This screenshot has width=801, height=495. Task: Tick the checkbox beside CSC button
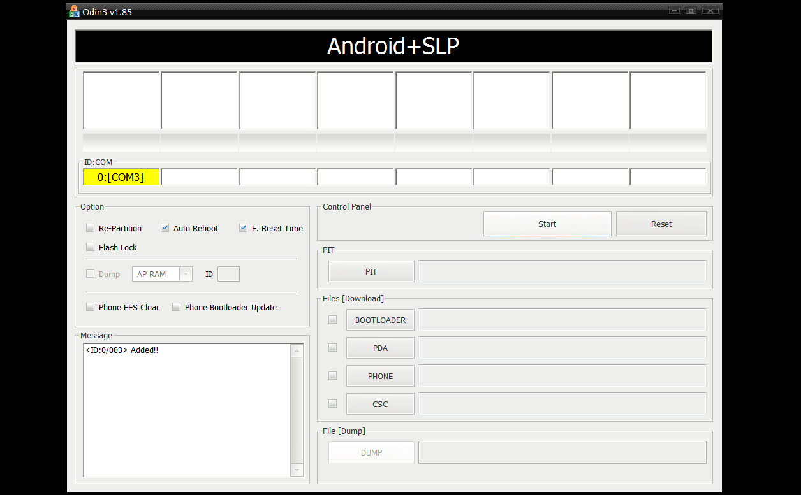coord(332,404)
